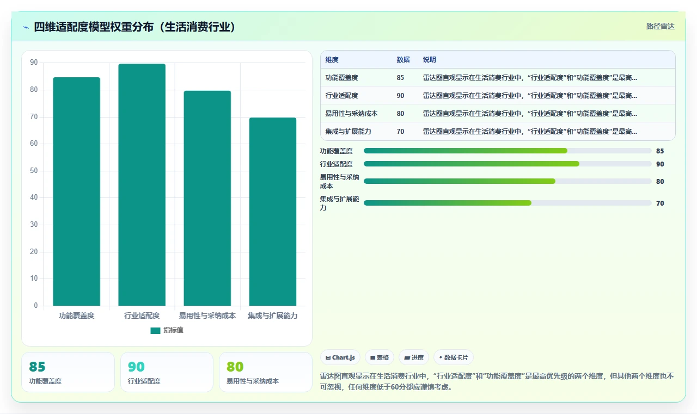Image resolution: width=697 pixels, height=414 pixels.
Task: Click the summary paragraph below the tag chips
Action: (497, 381)
